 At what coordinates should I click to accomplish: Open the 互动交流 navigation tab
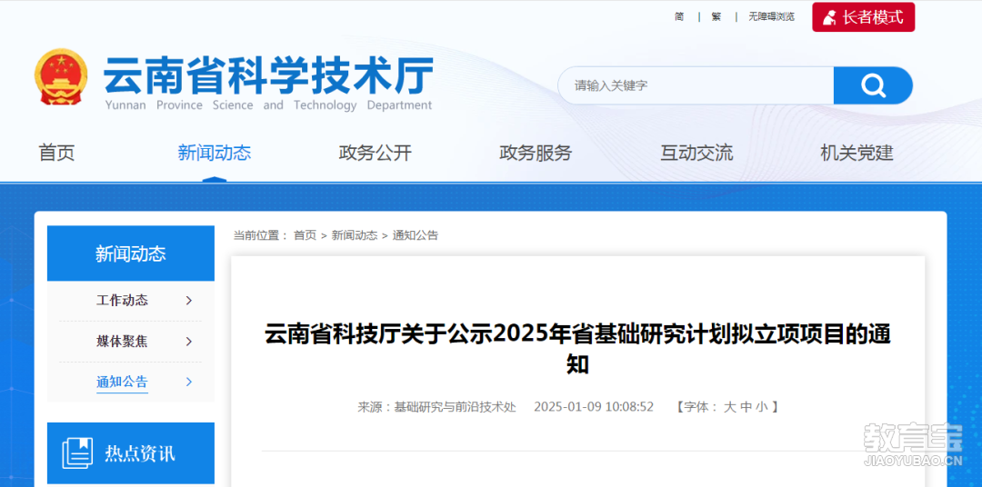click(696, 152)
